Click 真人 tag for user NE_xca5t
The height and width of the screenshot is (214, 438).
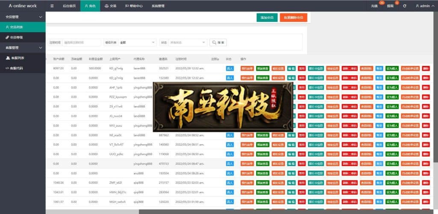coord(230,135)
